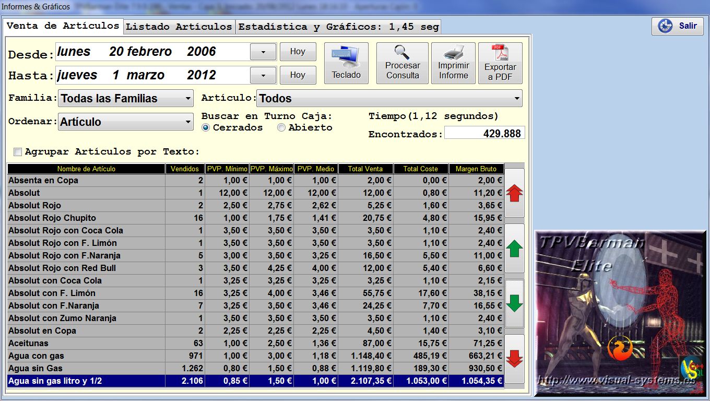
Task: Click the Salir exit button
Action: point(677,26)
